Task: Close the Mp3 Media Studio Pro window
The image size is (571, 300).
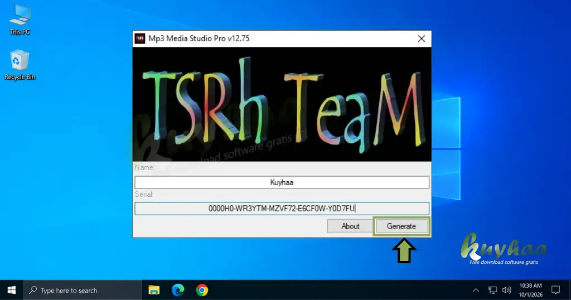Action: click(x=422, y=38)
